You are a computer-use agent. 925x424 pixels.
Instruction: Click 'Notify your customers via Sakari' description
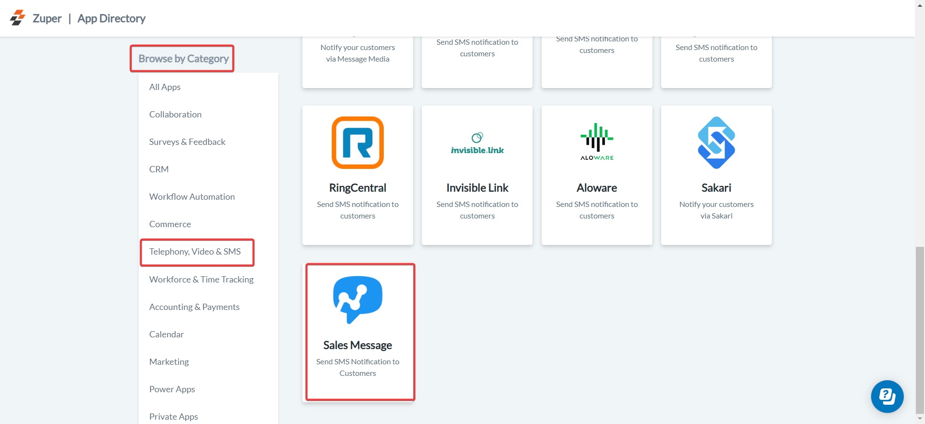point(717,210)
